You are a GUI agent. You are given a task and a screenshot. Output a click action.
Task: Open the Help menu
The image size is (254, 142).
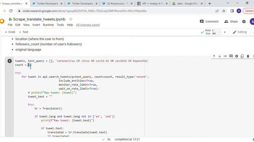[70, 25]
